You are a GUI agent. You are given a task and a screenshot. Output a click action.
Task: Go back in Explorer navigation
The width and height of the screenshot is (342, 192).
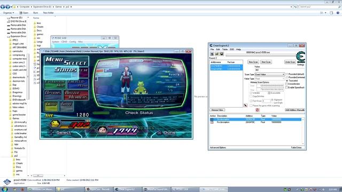(3, 7)
